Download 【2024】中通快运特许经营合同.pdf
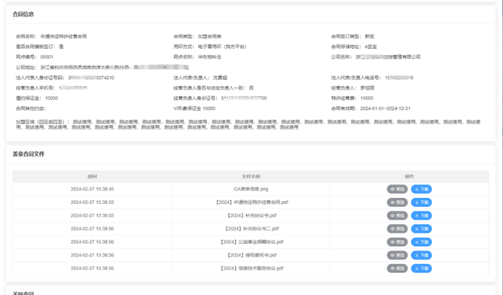The height and width of the screenshot is (295, 503). pyautogui.click(x=421, y=202)
